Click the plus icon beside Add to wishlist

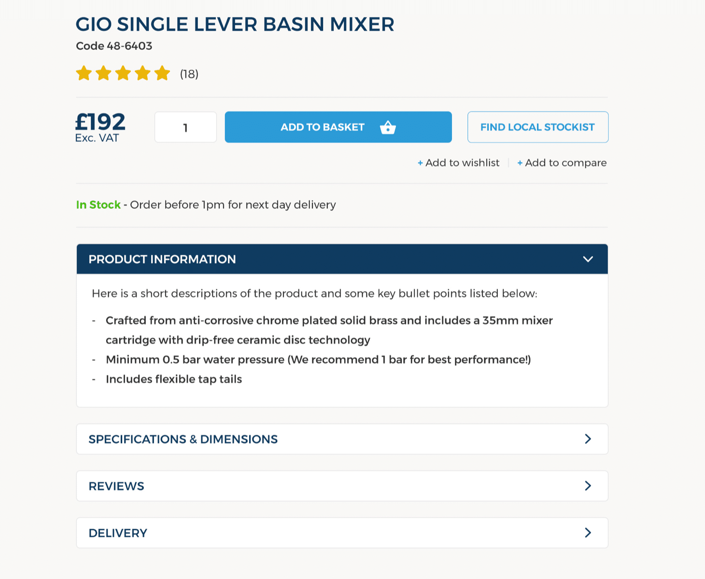420,163
